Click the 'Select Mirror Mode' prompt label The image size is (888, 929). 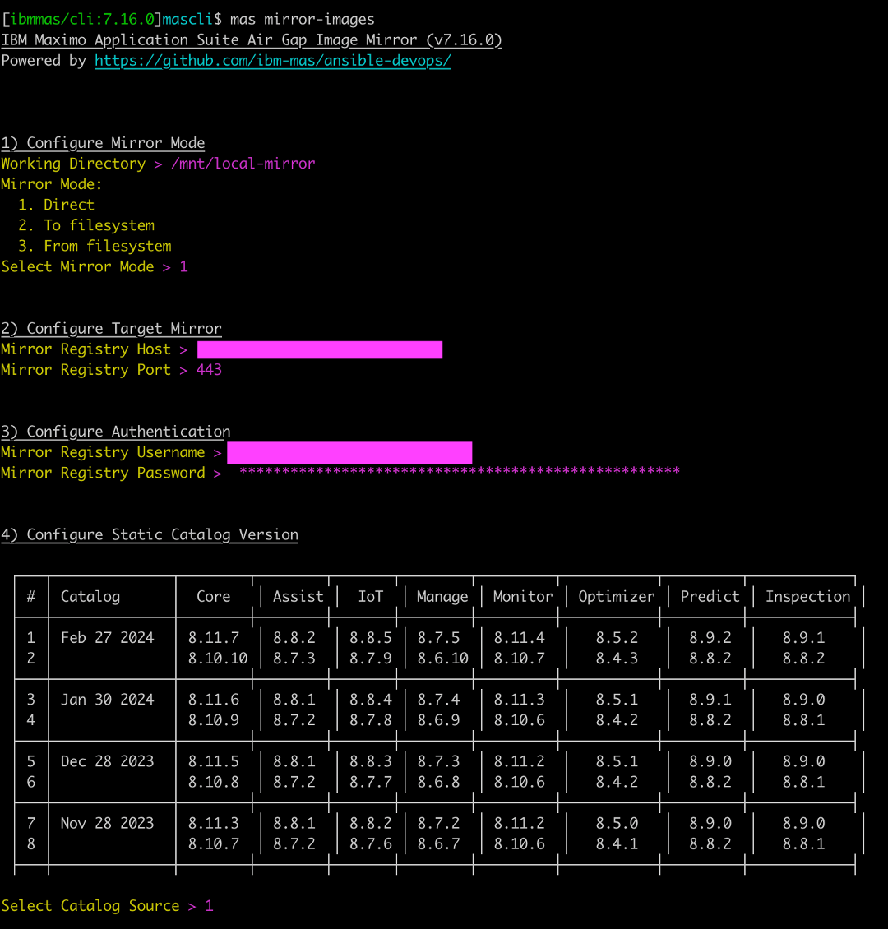tap(77, 266)
